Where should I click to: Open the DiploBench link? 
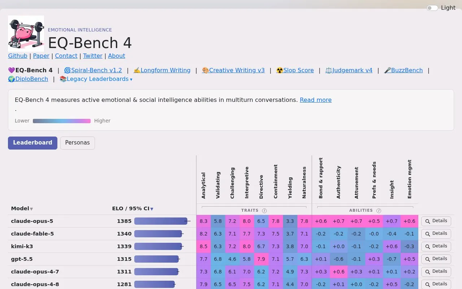tap(28, 79)
